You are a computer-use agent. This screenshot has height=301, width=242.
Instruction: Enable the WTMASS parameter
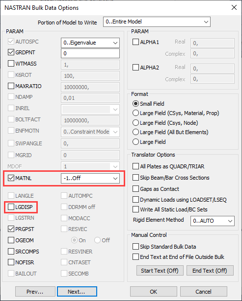click(11, 64)
